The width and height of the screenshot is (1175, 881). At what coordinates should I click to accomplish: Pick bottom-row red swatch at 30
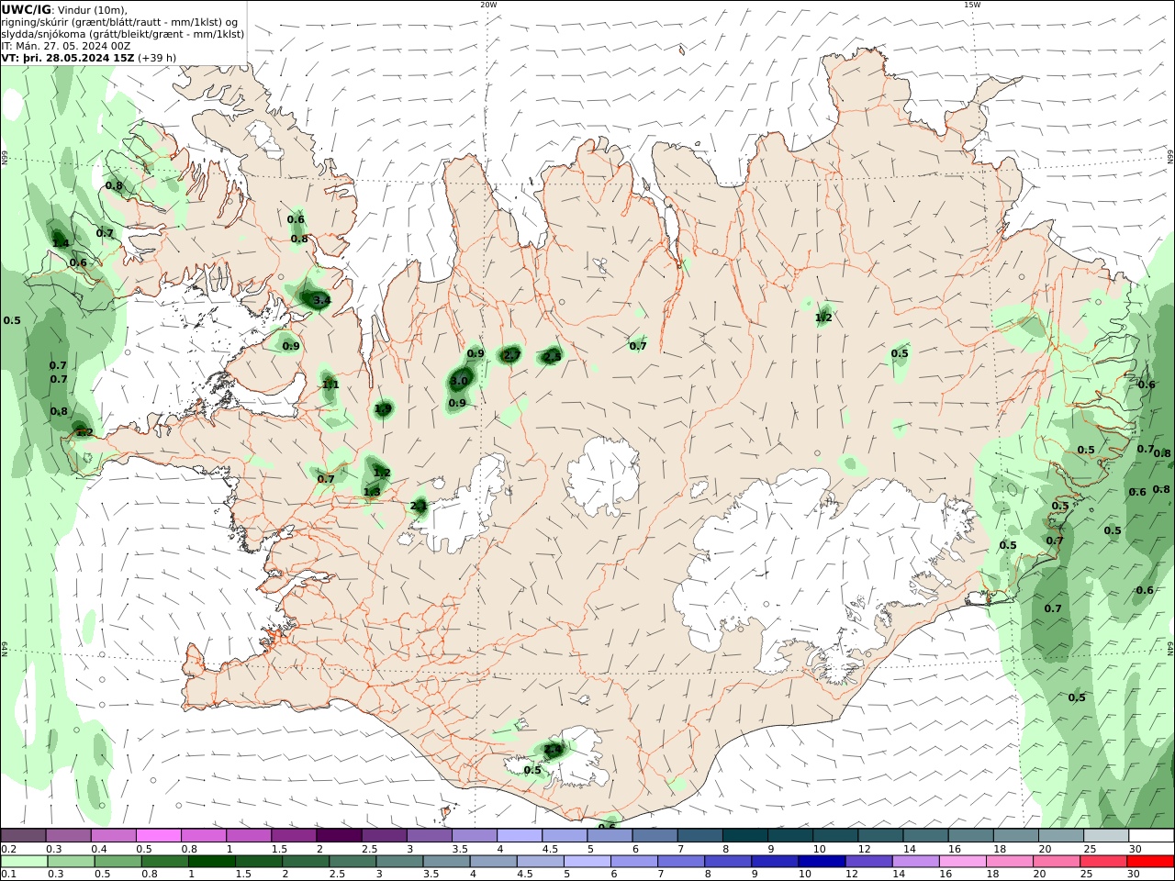[1151, 861]
